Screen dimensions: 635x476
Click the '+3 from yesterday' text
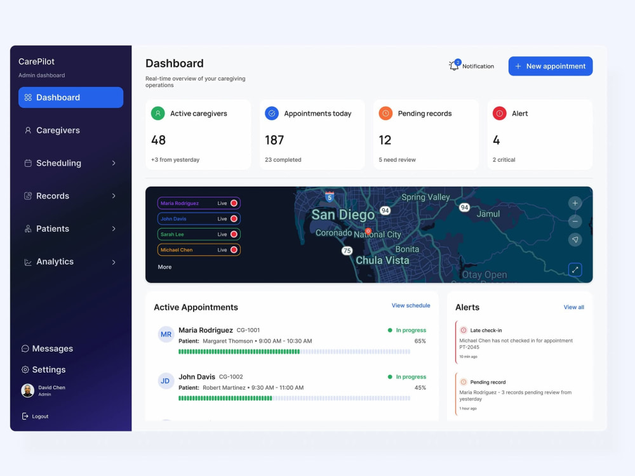(x=175, y=160)
